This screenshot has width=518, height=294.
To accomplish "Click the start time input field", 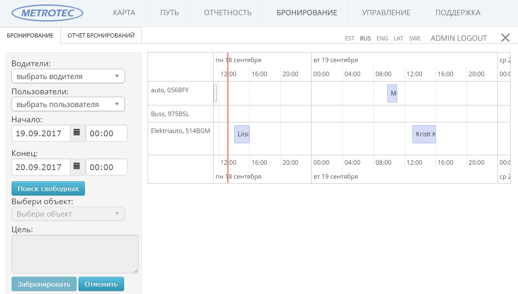I will (106, 133).
